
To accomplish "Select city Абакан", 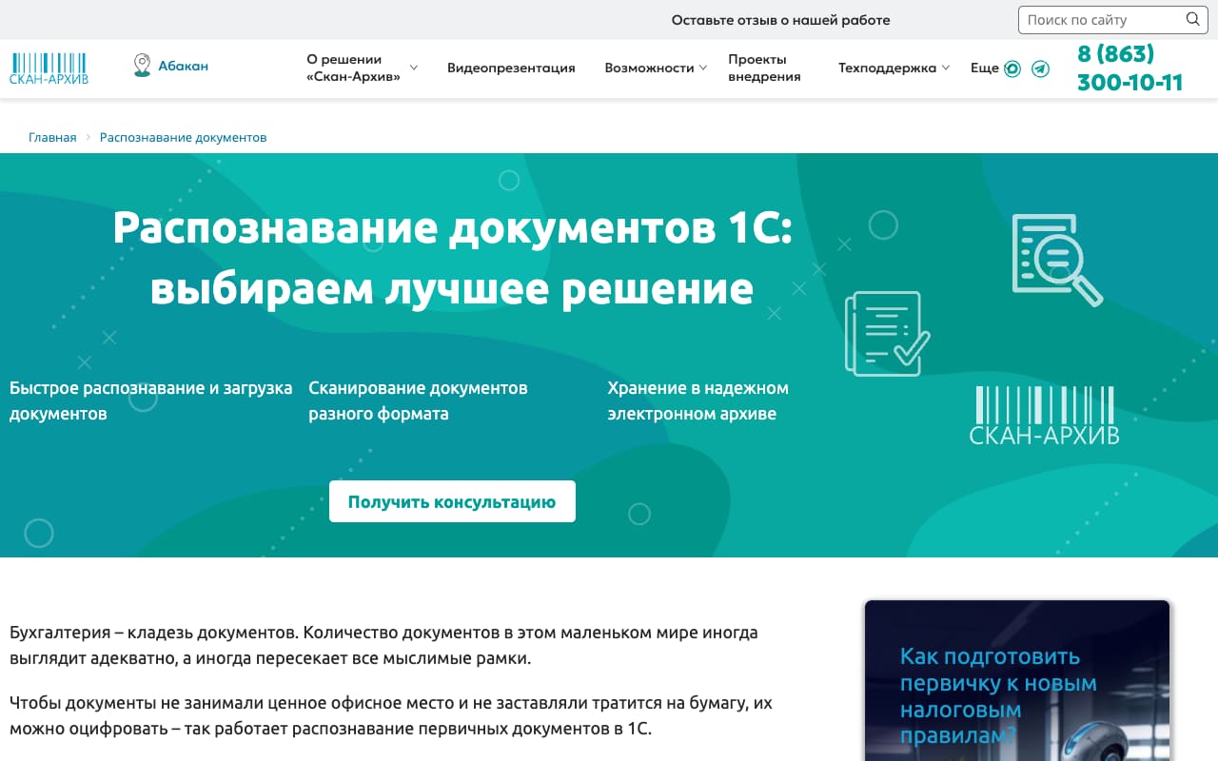I will 183,66.
